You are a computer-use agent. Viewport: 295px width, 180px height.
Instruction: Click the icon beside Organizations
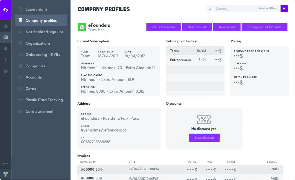coord(21,43)
